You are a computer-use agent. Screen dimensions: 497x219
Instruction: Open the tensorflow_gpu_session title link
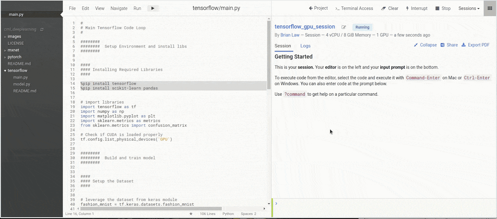point(305,27)
